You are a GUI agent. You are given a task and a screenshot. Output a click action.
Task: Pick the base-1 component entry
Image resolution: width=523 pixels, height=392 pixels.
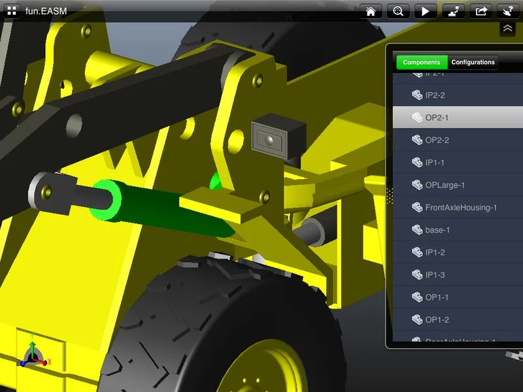437,230
